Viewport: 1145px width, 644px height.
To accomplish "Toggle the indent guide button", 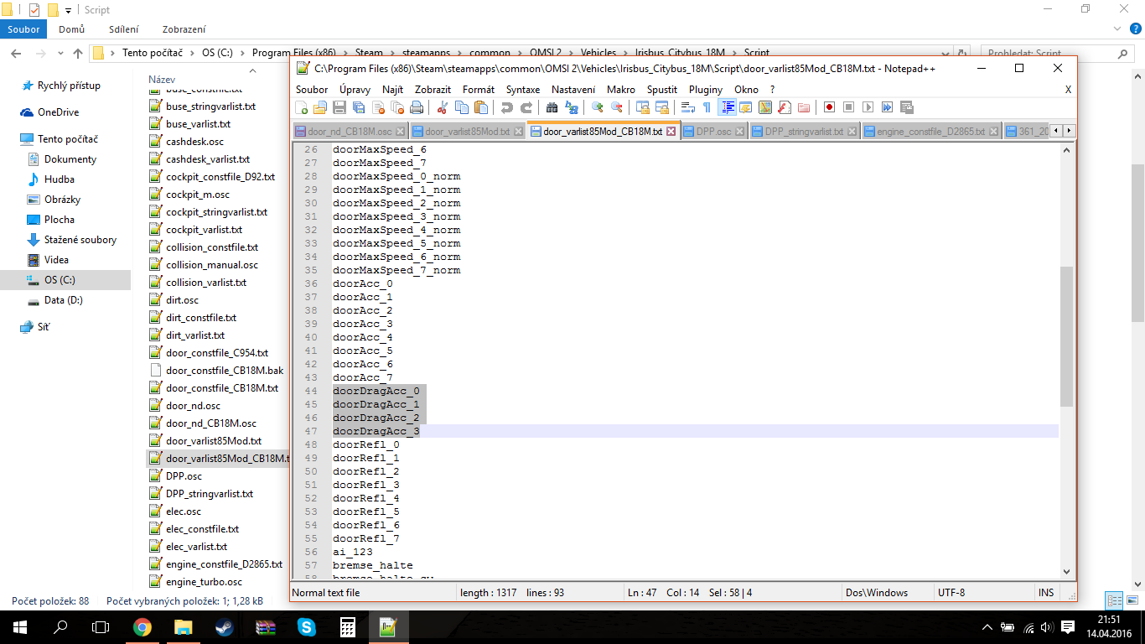I will tap(728, 107).
